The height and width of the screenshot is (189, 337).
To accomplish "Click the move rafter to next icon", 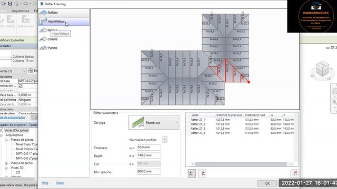I will [202, 173].
